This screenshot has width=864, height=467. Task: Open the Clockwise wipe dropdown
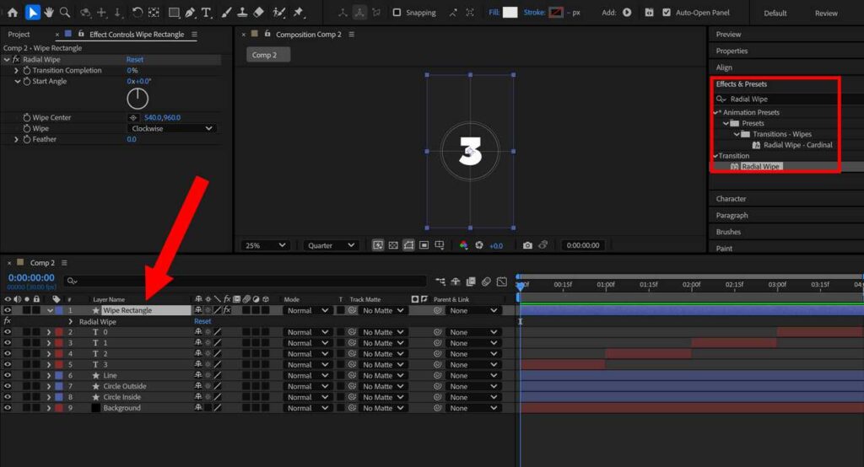[x=171, y=128]
